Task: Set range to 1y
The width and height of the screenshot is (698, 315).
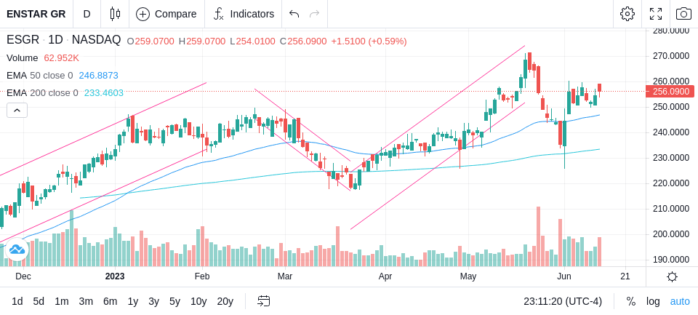Action: 132,302
